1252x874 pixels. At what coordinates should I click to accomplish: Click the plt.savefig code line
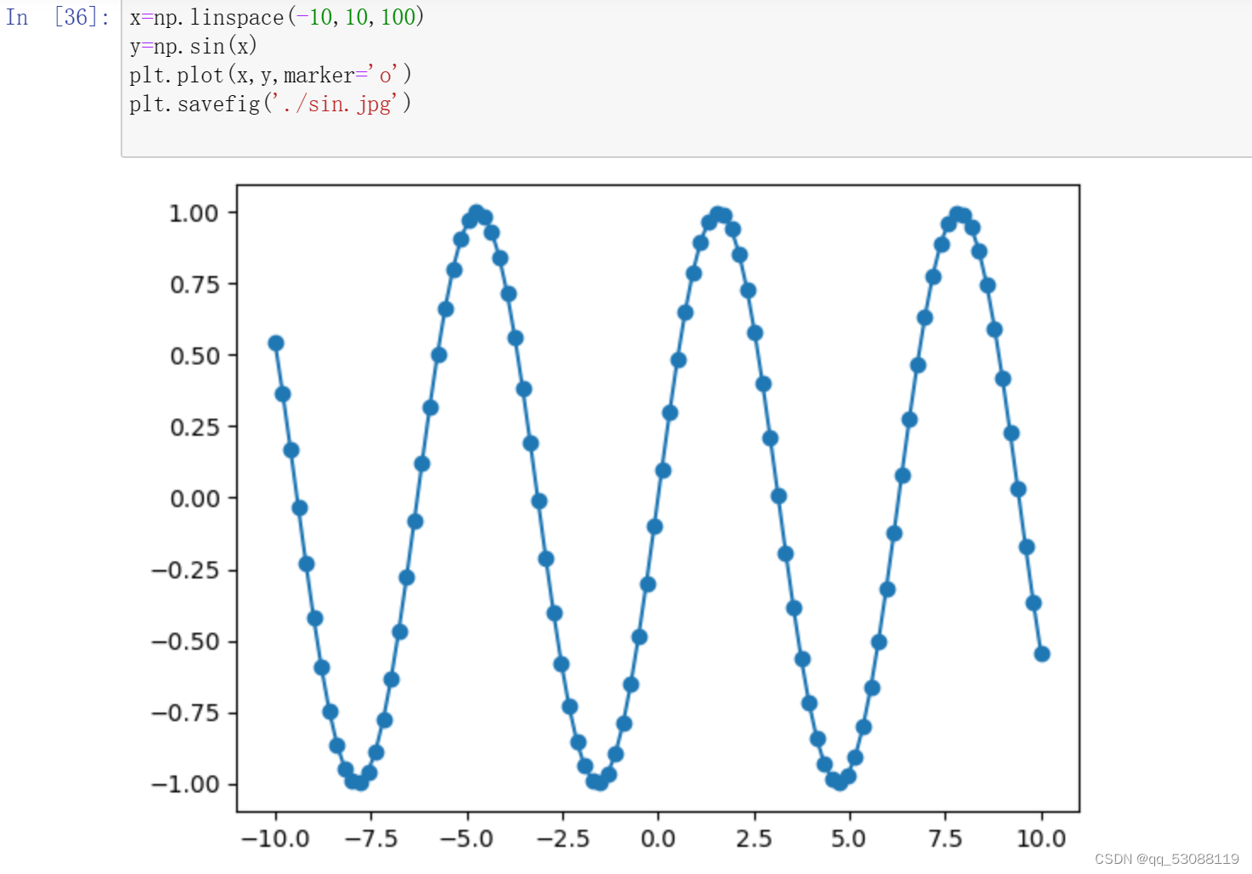(270, 104)
